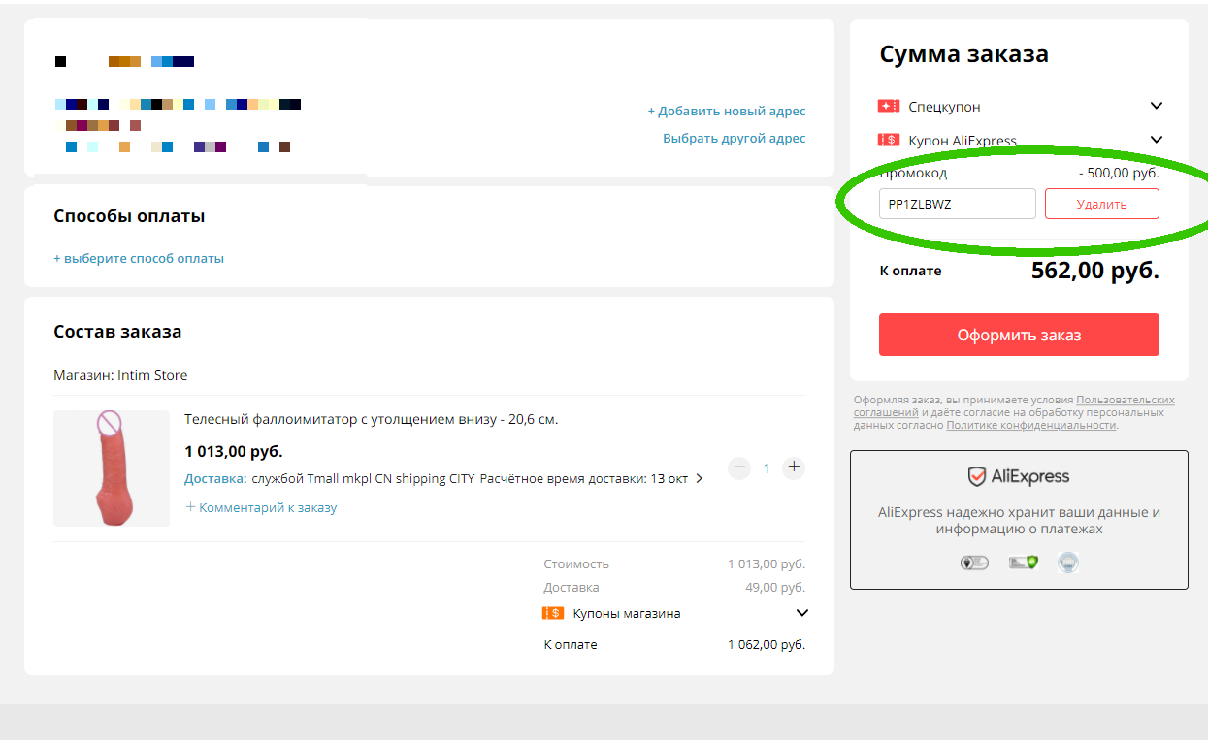Open delivery options arrow after 13 окт
The width and height of the screenshot is (1208, 740).
[700, 478]
